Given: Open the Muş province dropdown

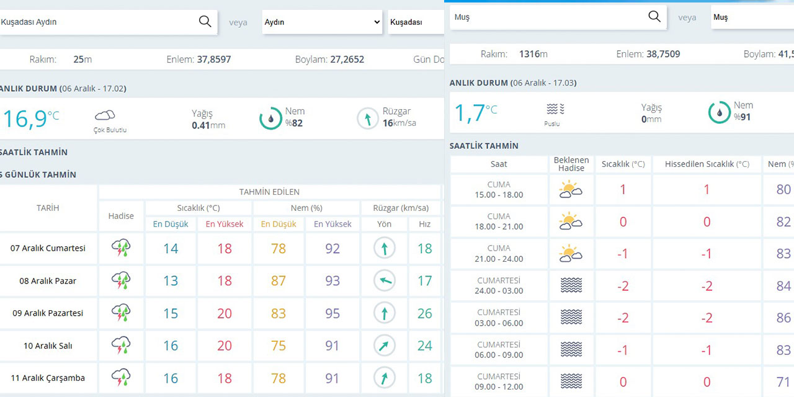Looking at the screenshot, I should point(752,17).
